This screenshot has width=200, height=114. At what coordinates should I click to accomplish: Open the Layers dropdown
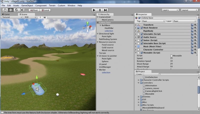pyautogui.click(x=170, y=10)
